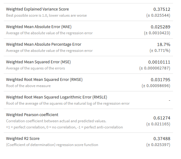The height and width of the screenshot is (159, 181).
Task: Click the Weighted Mean Absolute Percentage Error label
Action: pyautogui.click(x=44, y=44)
